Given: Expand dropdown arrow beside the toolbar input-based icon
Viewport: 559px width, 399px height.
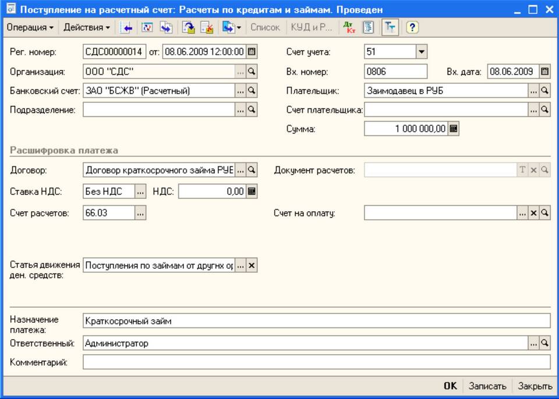Looking at the screenshot, I should [239, 27].
